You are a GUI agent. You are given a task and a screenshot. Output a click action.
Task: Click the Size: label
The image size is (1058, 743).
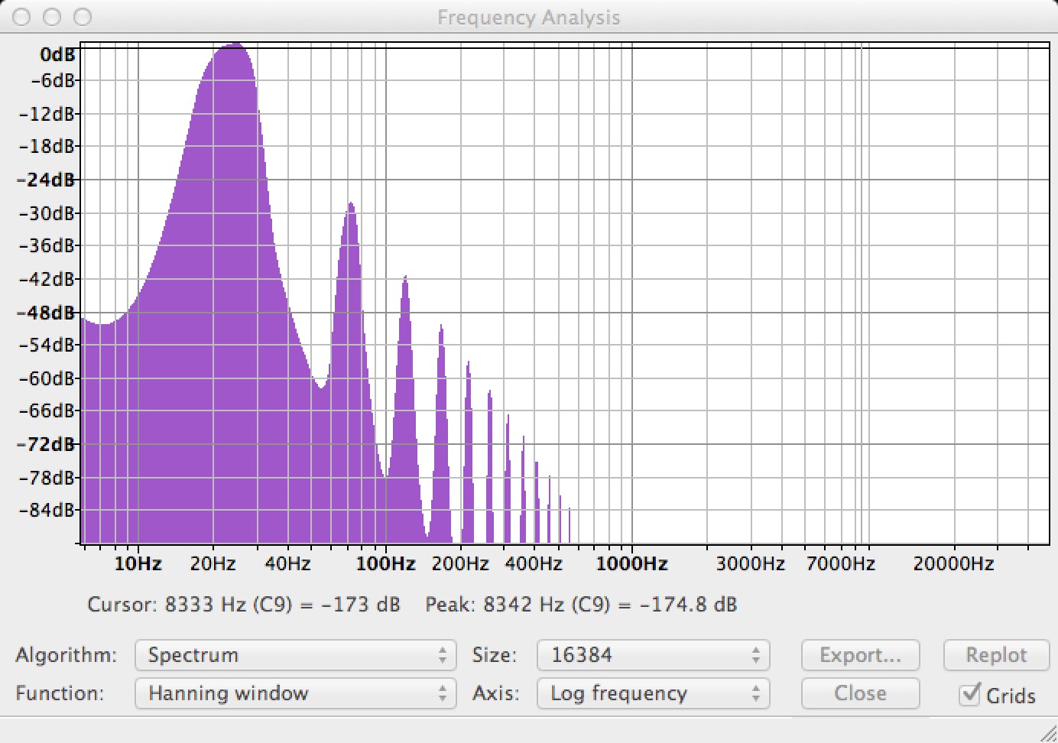point(495,655)
